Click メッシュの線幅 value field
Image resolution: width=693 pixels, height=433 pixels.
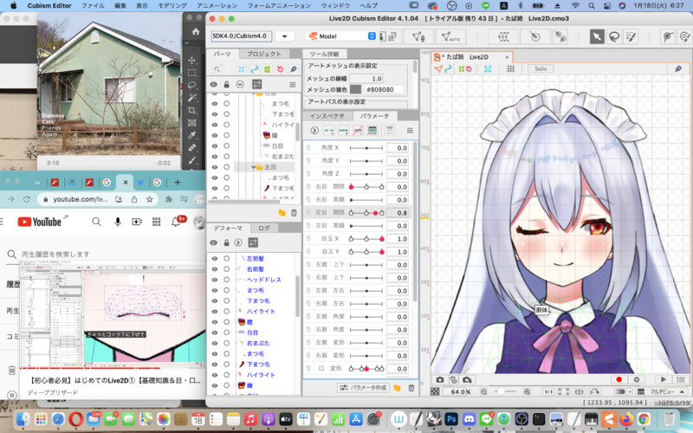[366, 78]
